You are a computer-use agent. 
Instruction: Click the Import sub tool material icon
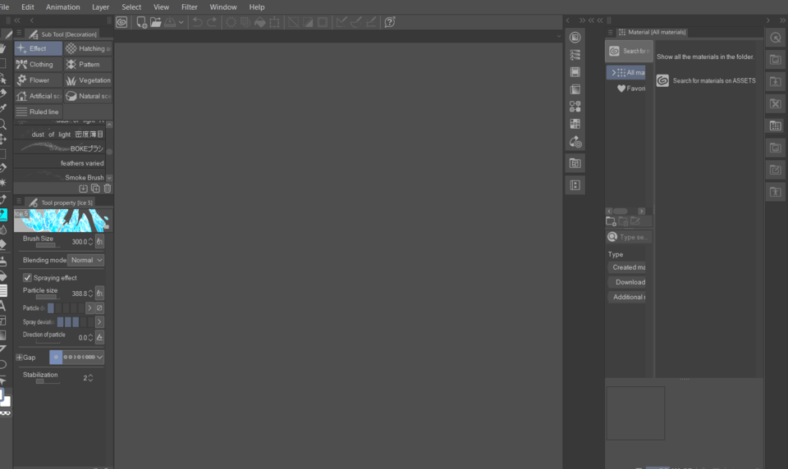[83, 189]
